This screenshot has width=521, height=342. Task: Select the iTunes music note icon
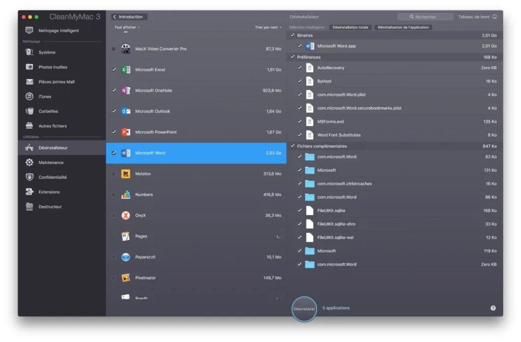29,96
